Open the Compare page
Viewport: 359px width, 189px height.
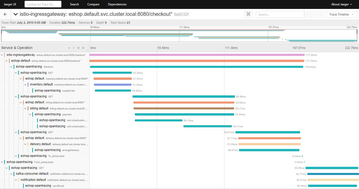(x=93, y=4)
